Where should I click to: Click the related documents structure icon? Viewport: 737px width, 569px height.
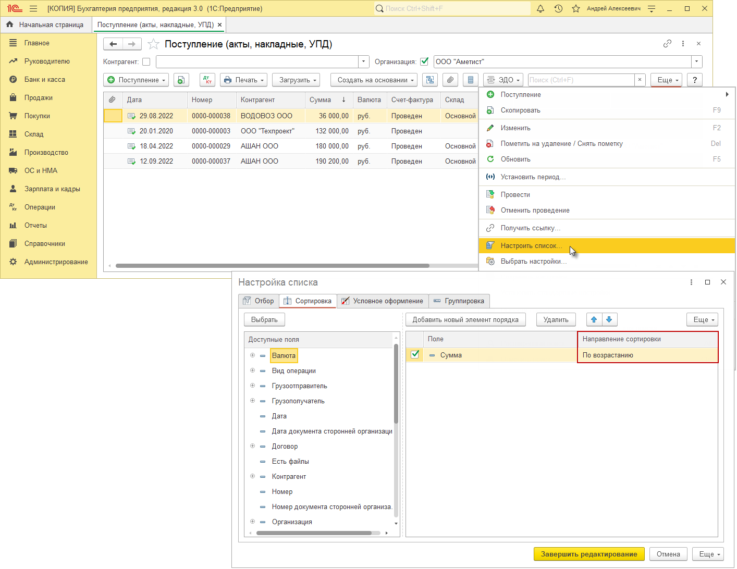(430, 80)
